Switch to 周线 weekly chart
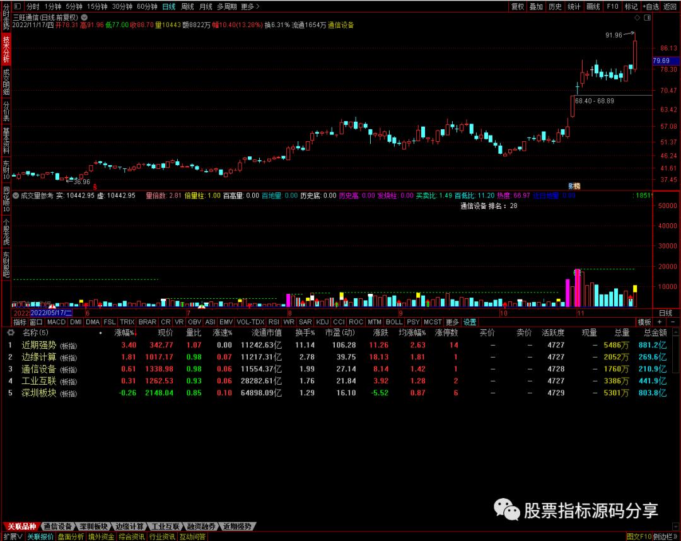Screen dimensions: 681x541 (188, 6)
